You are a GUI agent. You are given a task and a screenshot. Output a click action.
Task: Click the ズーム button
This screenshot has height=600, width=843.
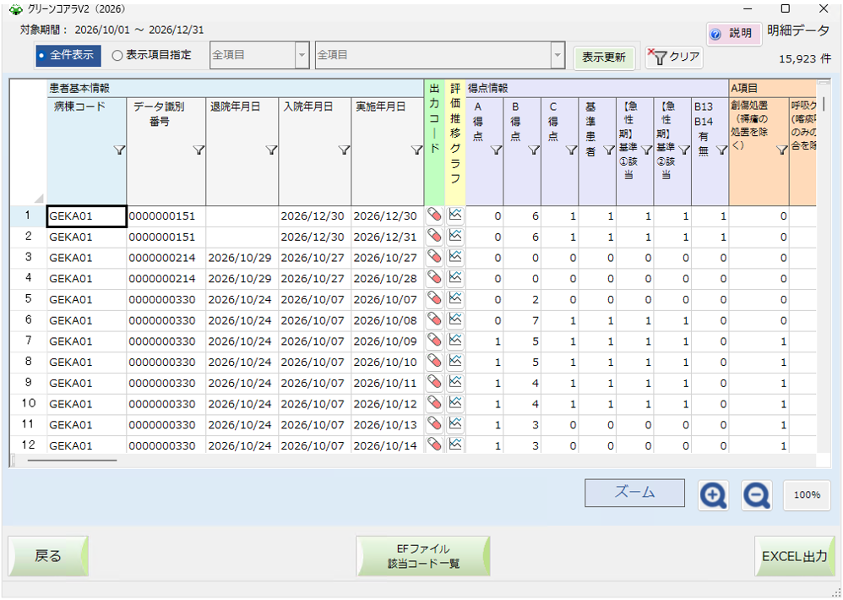click(x=634, y=493)
